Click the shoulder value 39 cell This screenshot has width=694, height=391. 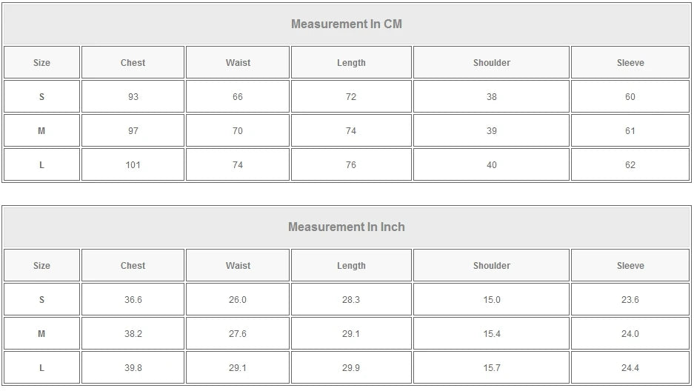coord(492,131)
